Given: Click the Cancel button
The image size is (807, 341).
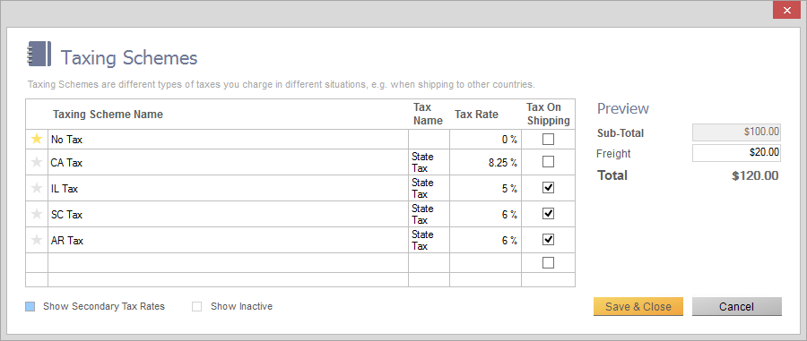Looking at the screenshot, I should click(x=736, y=307).
